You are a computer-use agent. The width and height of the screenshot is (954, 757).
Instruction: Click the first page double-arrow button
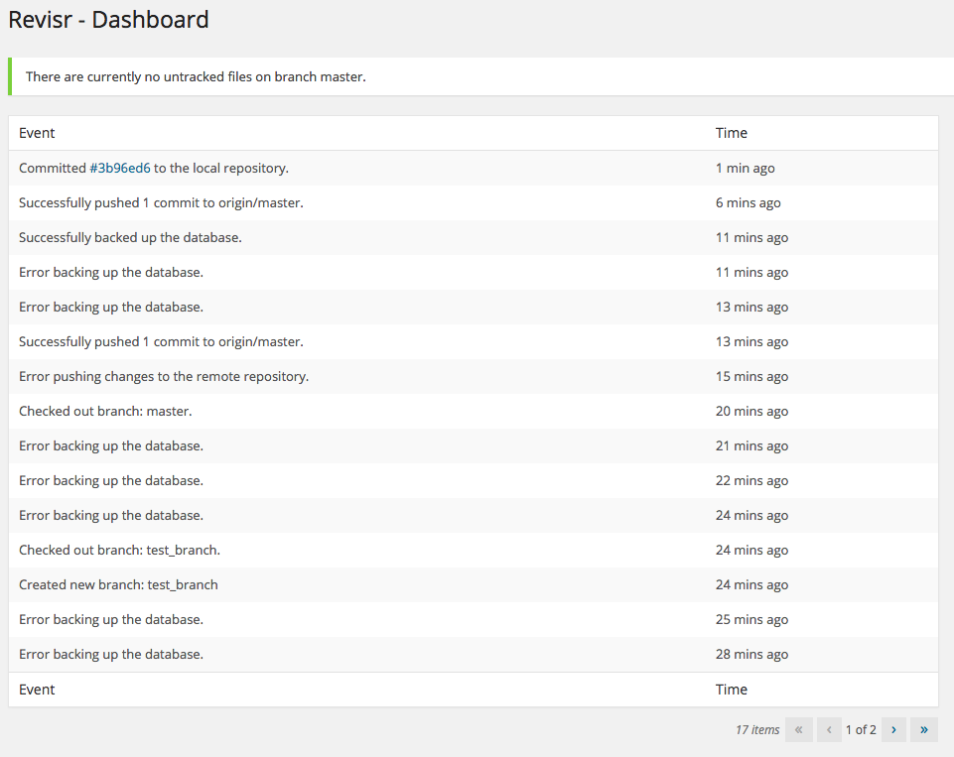(x=799, y=730)
